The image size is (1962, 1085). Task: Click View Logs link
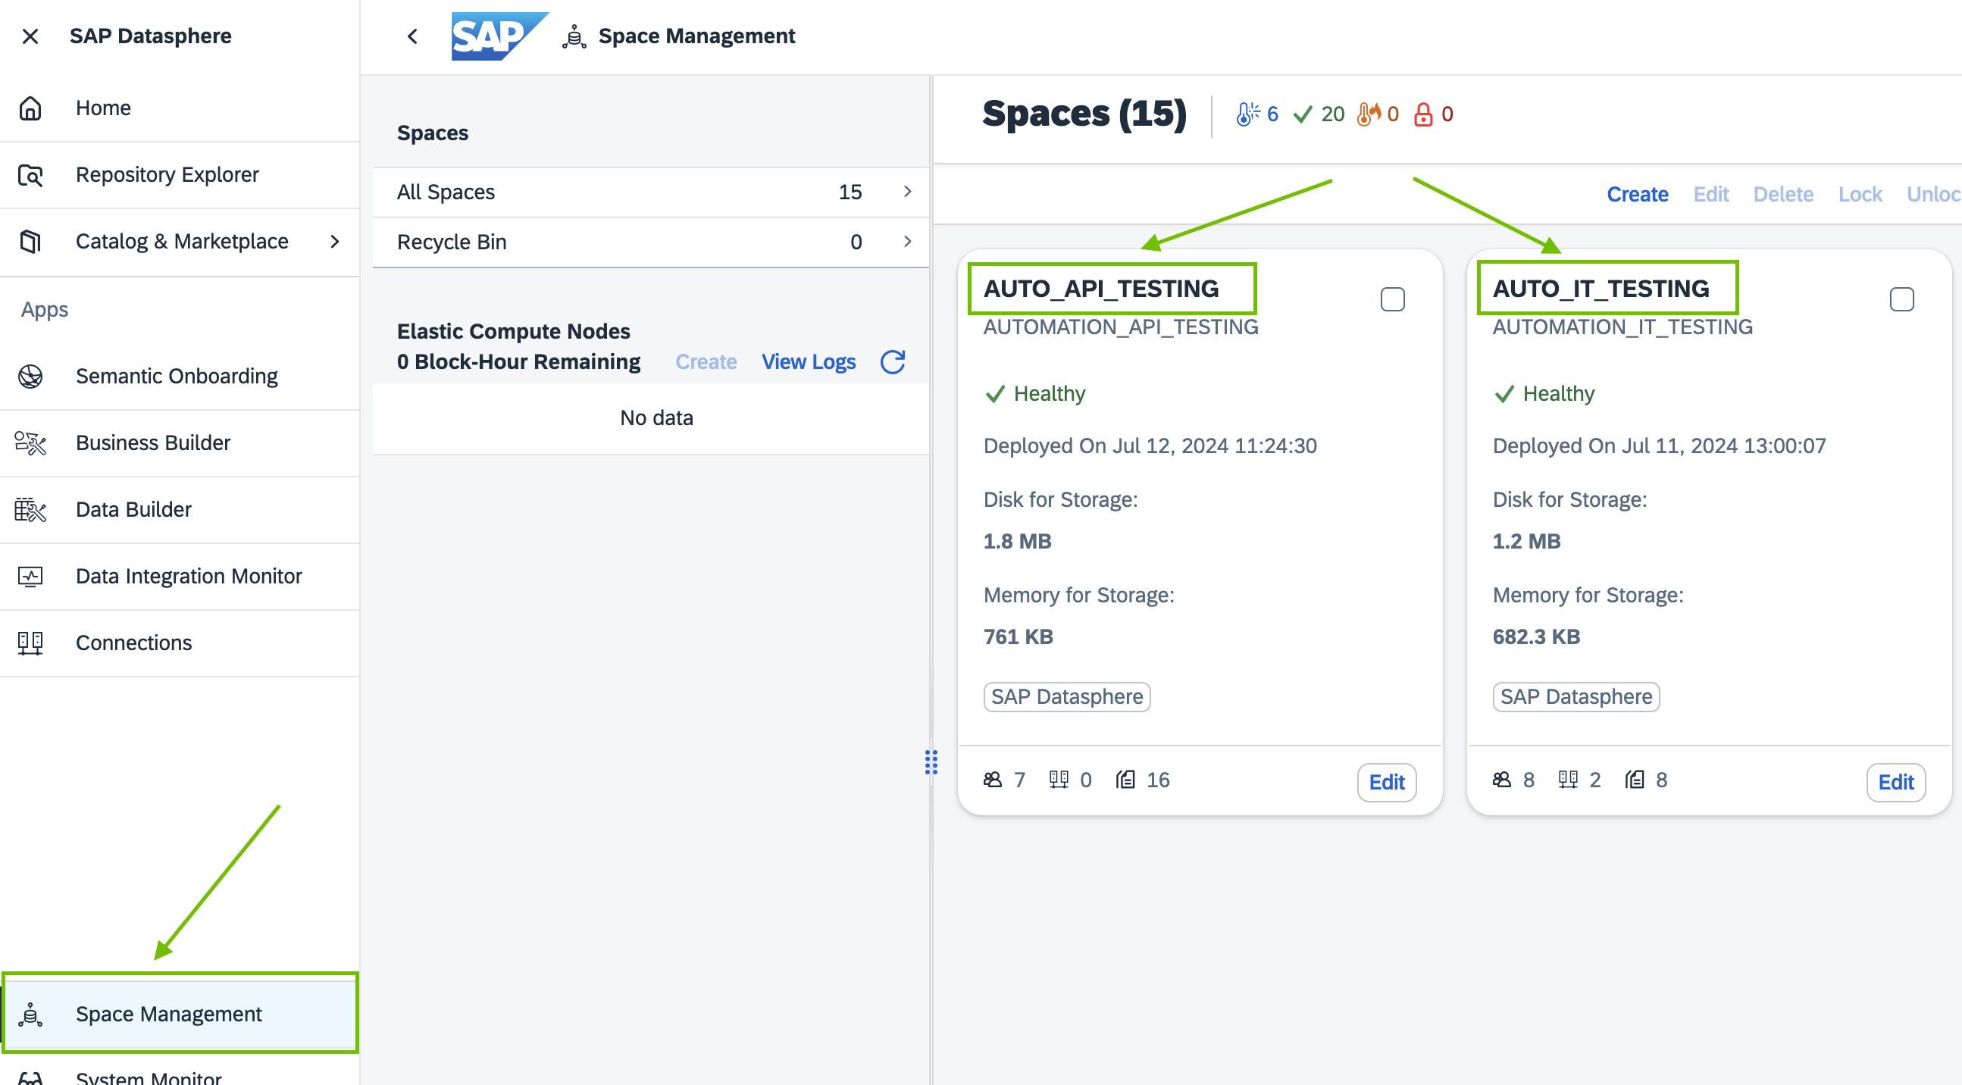pyautogui.click(x=808, y=361)
